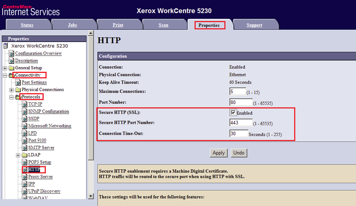The image size is (356, 206).
Task: Open the Scan tab
Action: (x=163, y=25)
